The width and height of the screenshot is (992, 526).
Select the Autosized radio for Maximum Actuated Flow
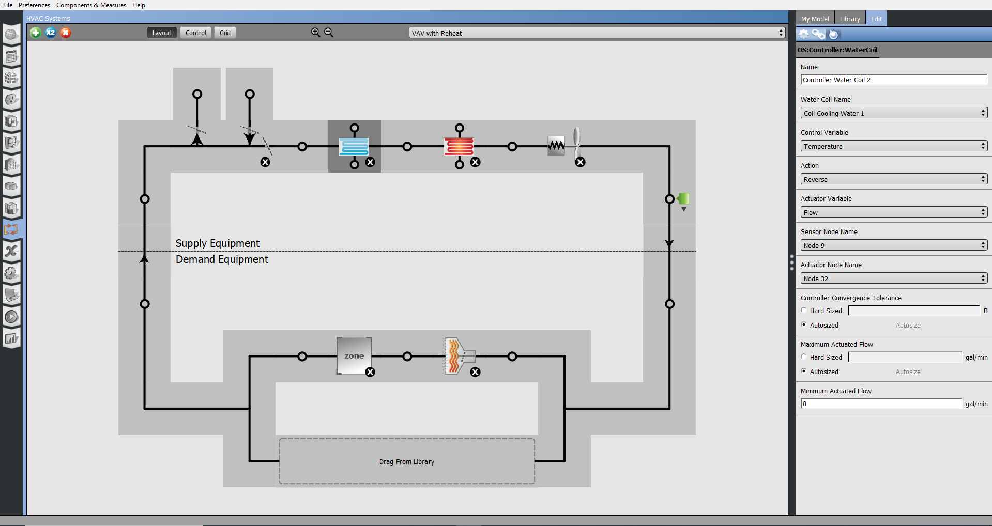[x=804, y=371]
